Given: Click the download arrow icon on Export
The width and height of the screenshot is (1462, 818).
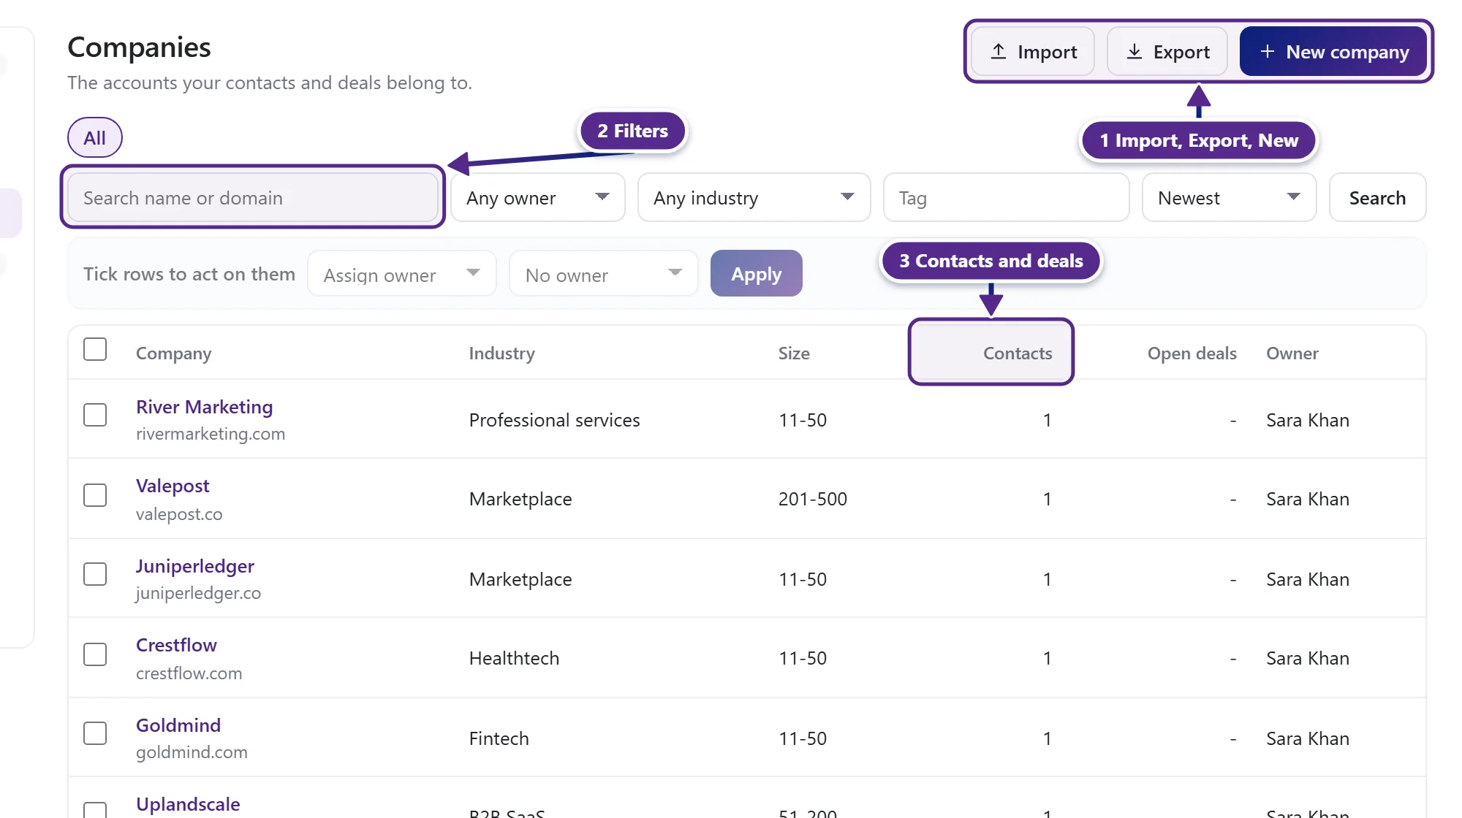Looking at the screenshot, I should [x=1134, y=52].
